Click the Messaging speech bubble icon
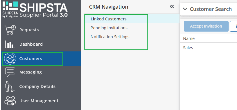237x110 pixels. [10, 72]
